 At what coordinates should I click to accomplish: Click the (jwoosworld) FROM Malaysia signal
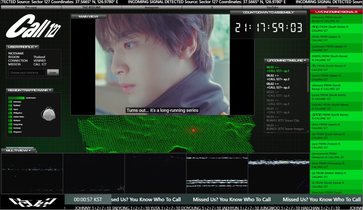[x=336, y=155]
